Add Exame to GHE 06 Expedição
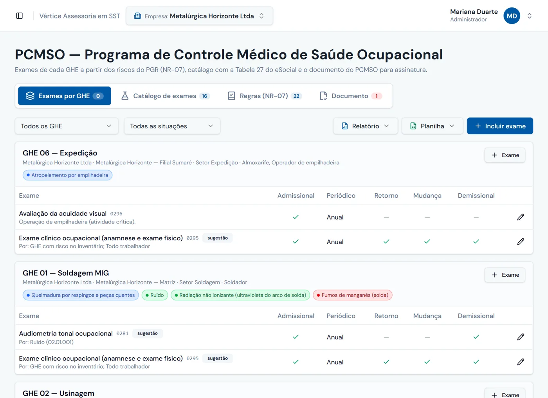548x398 pixels. coord(505,155)
